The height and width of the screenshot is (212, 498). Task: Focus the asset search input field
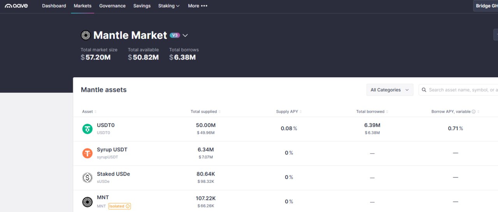(462, 90)
